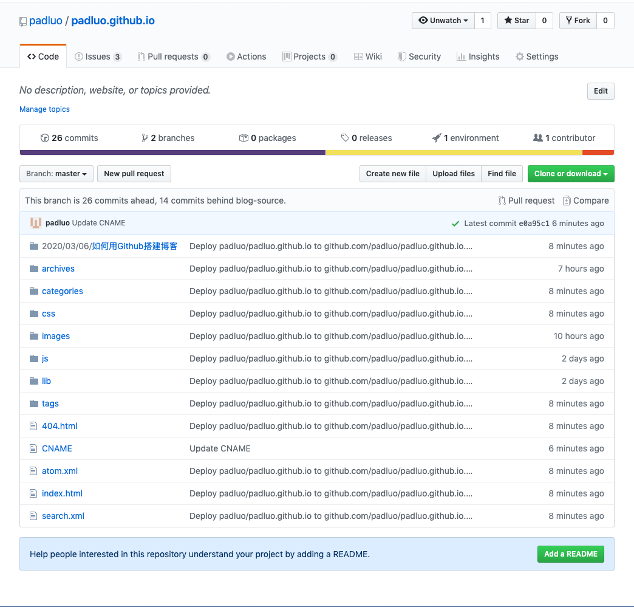The image size is (634, 607).
Task: Click the folder icon of the archives row
Action: point(34,269)
